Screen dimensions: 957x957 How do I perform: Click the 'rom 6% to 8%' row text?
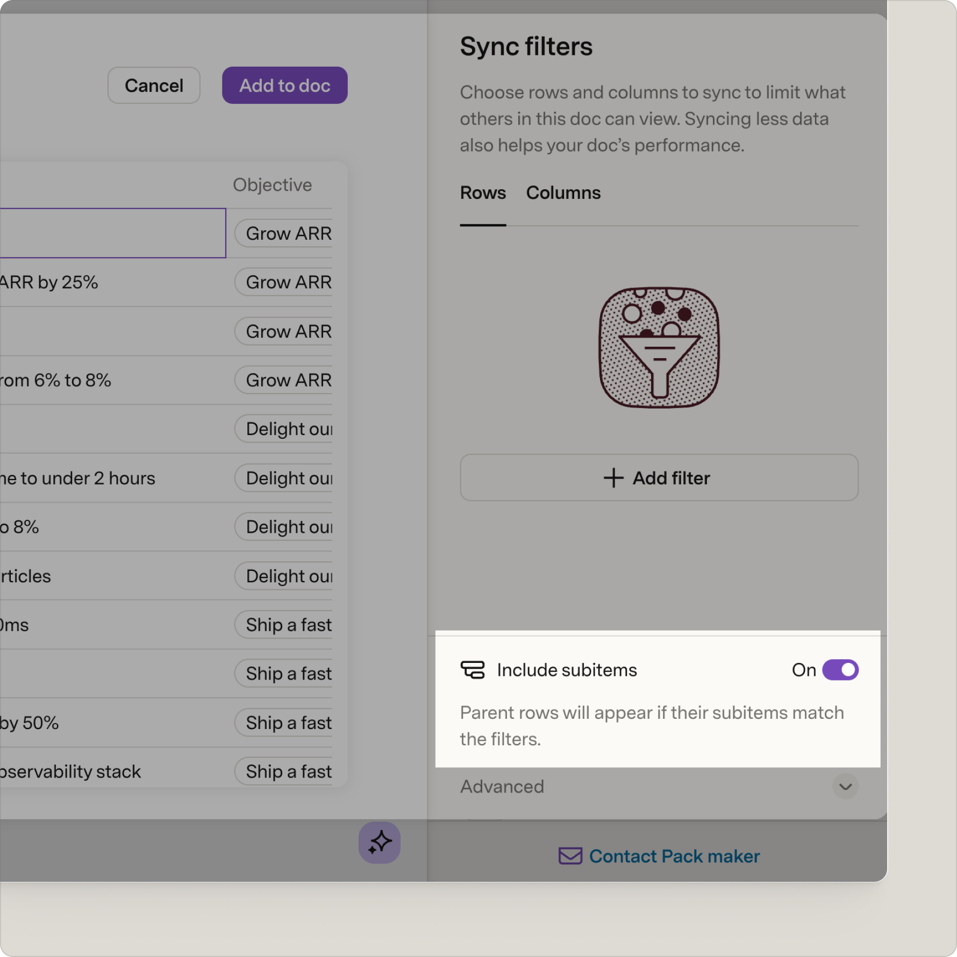coord(55,381)
